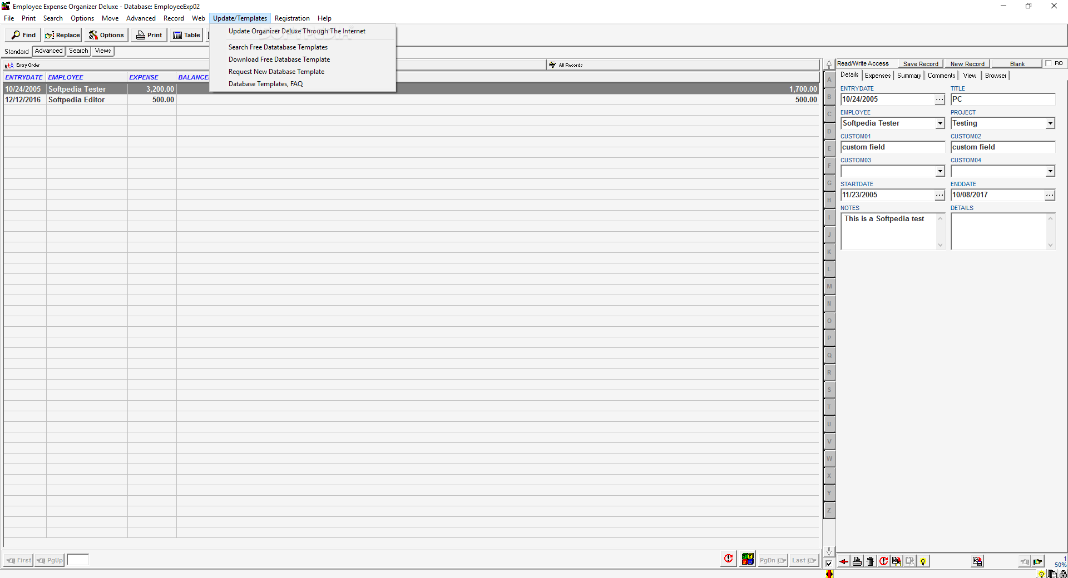Click the Print toolbar button
The image size is (1068, 578).
150,35
